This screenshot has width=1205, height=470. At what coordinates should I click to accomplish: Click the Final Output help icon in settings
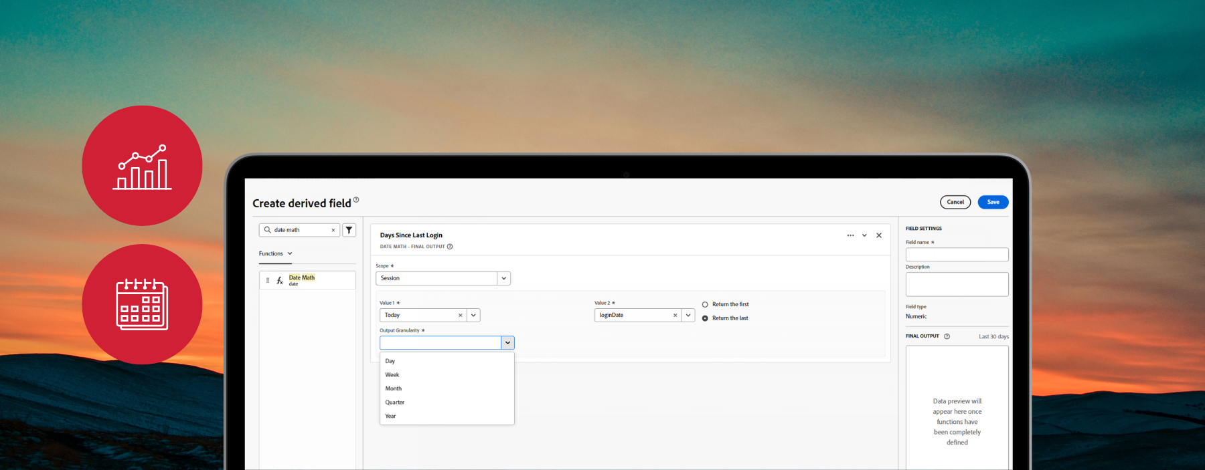click(x=947, y=336)
